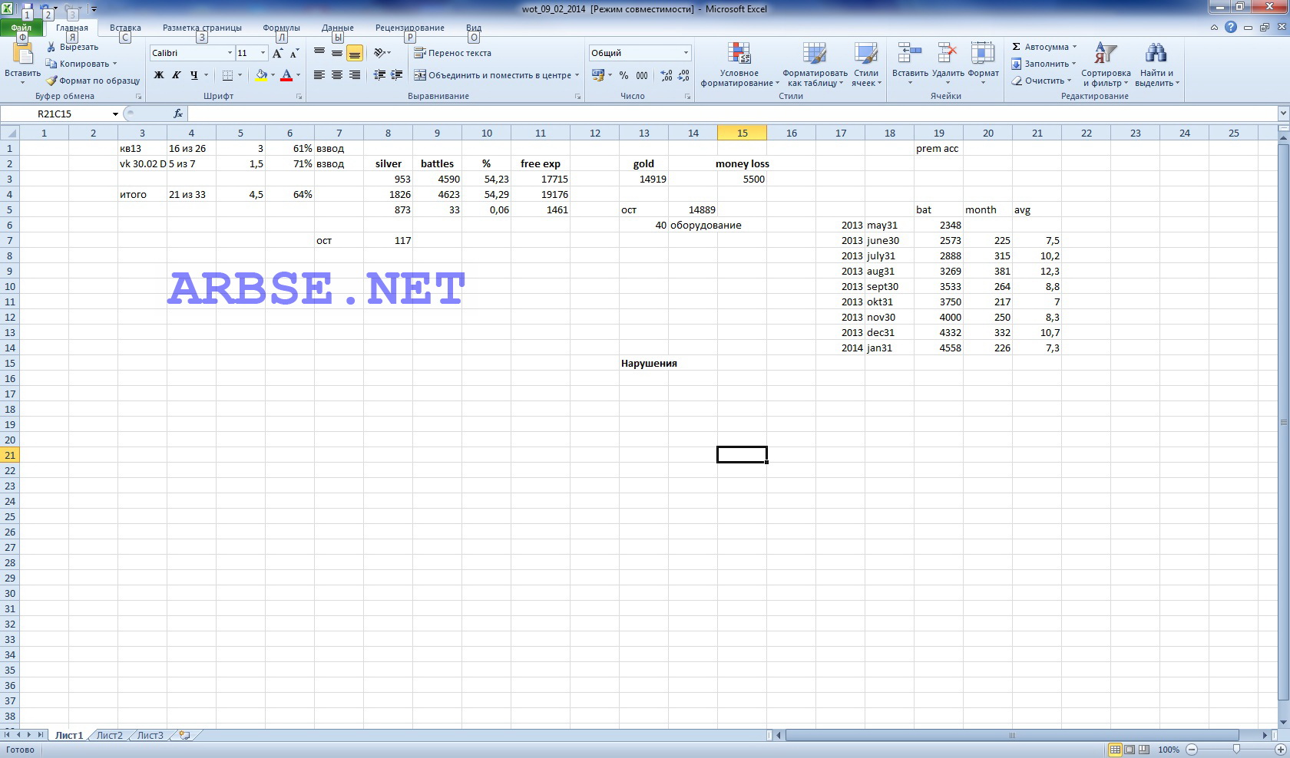The width and height of the screenshot is (1290, 758).
Task: Open the number format Общий dropdown
Action: pos(686,53)
